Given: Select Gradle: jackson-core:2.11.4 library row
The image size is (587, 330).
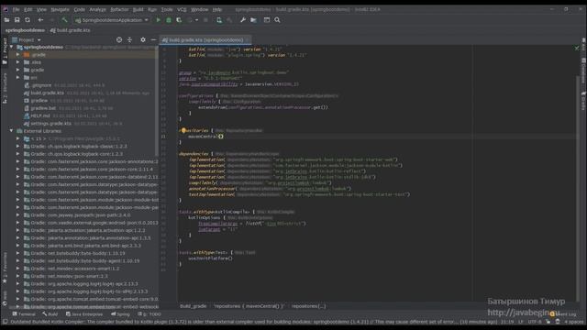Looking at the screenshot, I should 92,169.
